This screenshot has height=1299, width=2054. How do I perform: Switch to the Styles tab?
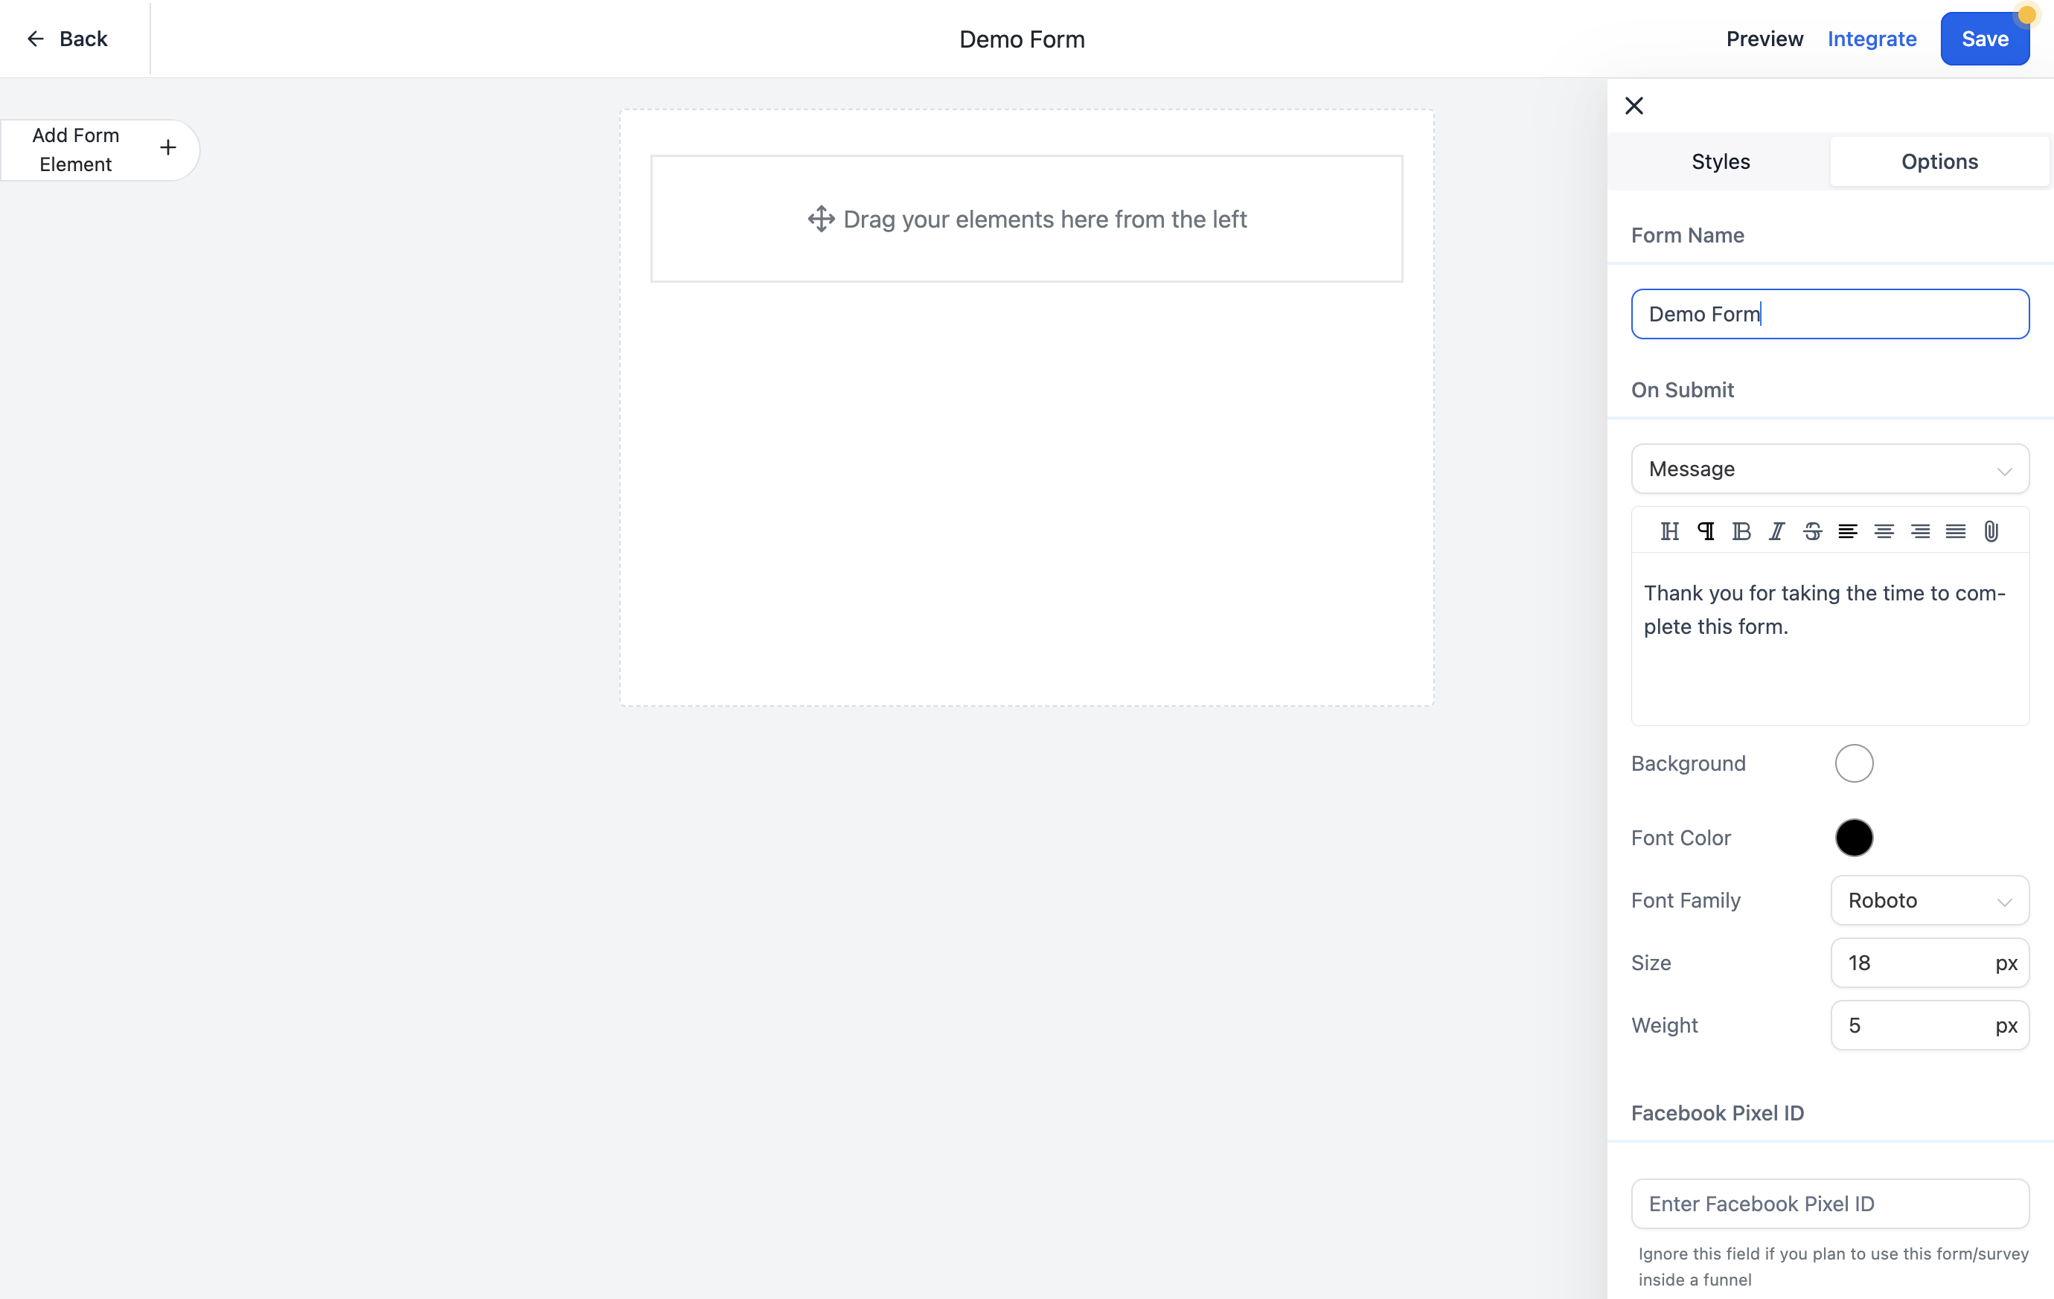(1720, 162)
